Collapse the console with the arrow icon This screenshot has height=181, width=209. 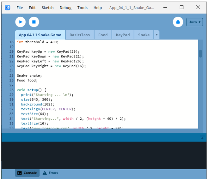(202, 137)
